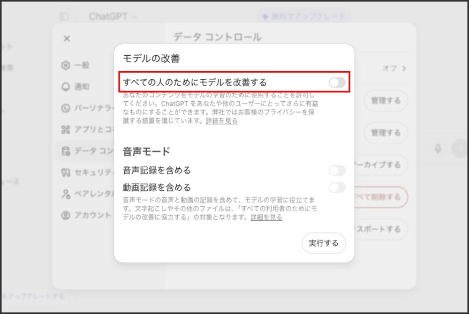The width and height of the screenshot is (469, 314).
Task: Click the 一般 gear icon
Action: pyautogui.click(x=66, y=65)
